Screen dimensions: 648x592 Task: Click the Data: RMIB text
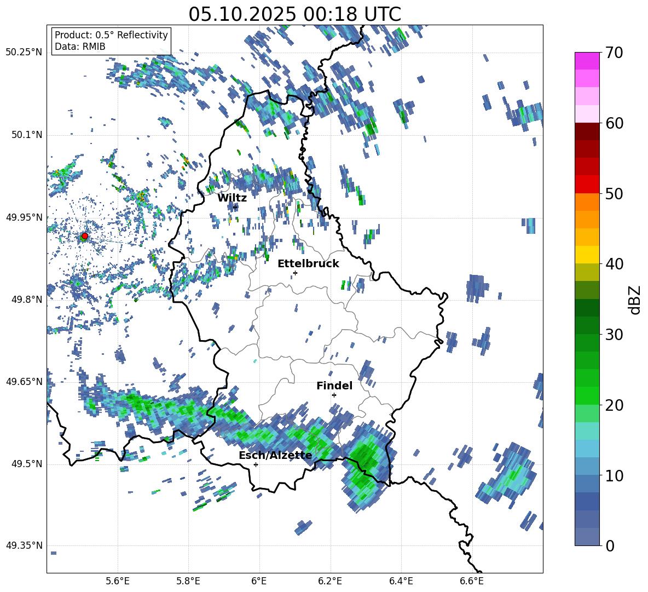[x=80, y=47]
